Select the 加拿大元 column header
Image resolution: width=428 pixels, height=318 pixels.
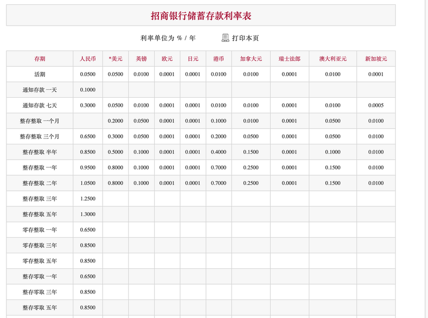[x=250, y=59]
